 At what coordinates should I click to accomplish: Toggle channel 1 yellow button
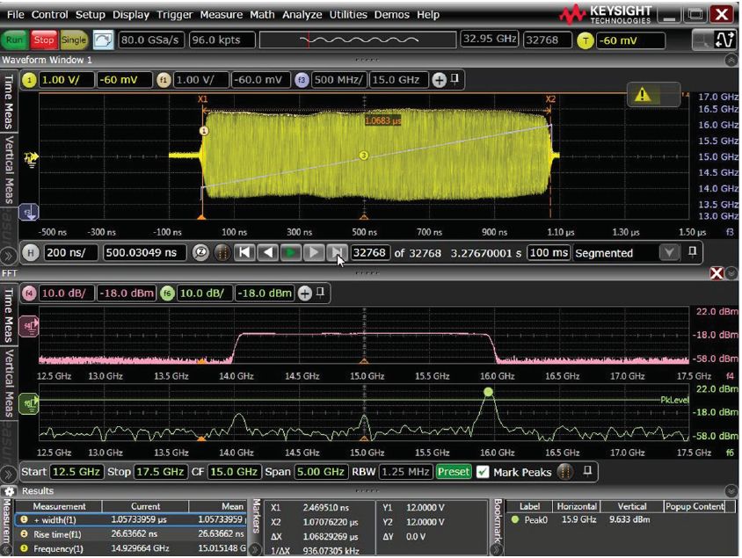pyautogui.click(x=28, y=80)
